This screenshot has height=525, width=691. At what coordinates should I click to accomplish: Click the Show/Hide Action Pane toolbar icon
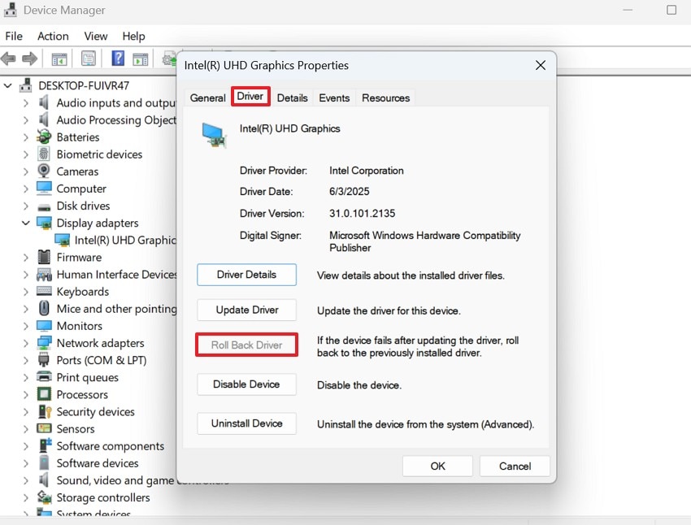click(141, 59)
